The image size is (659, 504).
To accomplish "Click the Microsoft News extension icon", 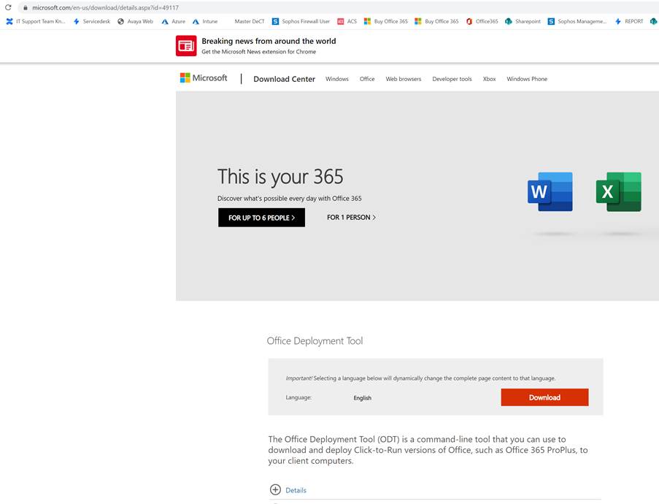I will [x=185, y=45].
